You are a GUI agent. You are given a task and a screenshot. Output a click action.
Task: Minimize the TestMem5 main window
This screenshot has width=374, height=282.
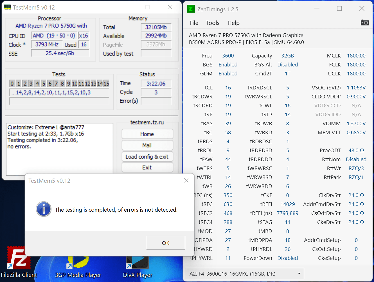(125, 7)
